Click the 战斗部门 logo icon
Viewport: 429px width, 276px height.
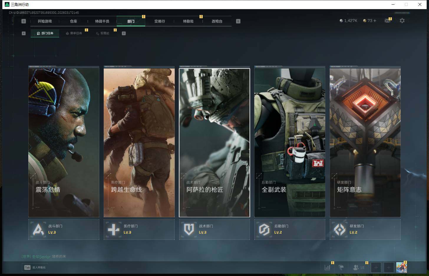tap(38, 229)
